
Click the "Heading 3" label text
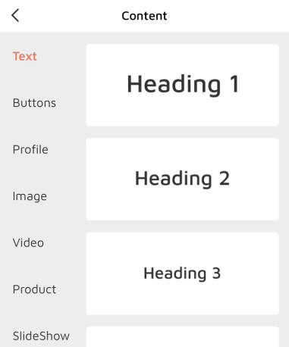click(182, 274)
